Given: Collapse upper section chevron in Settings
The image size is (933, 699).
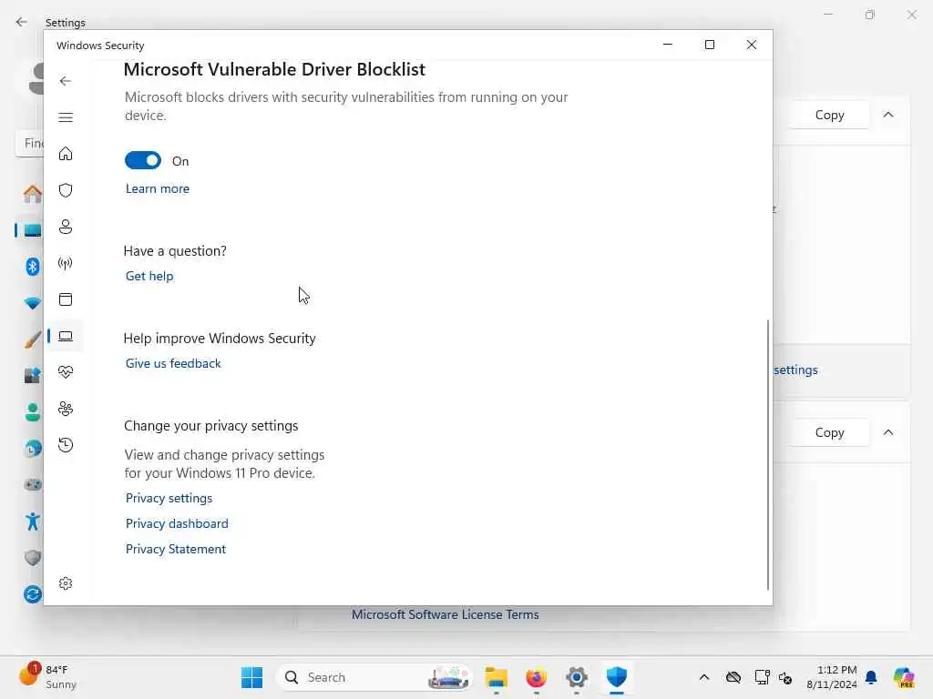Looking at the screenshot, I should pyautogui.click(x=888, y=115).
